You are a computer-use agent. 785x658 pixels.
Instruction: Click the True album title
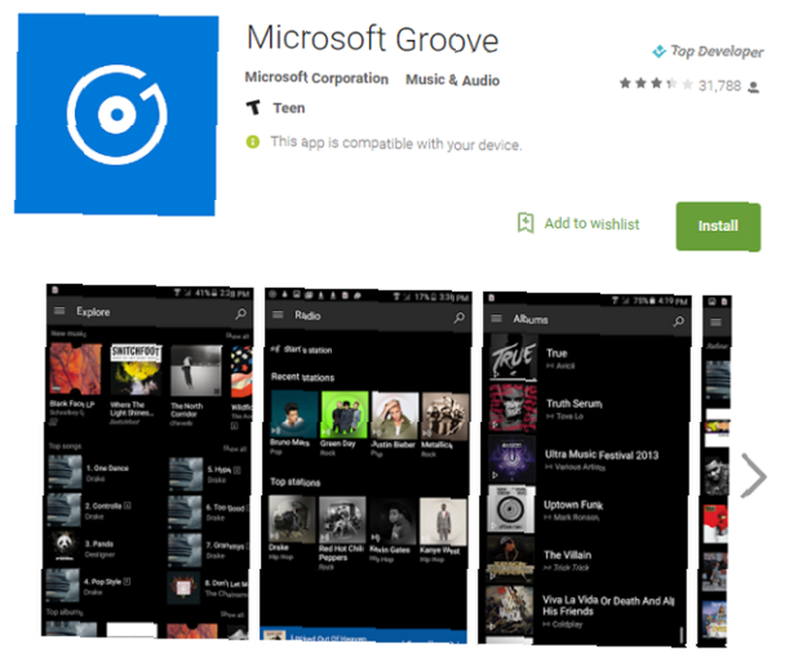coord(557,353)
